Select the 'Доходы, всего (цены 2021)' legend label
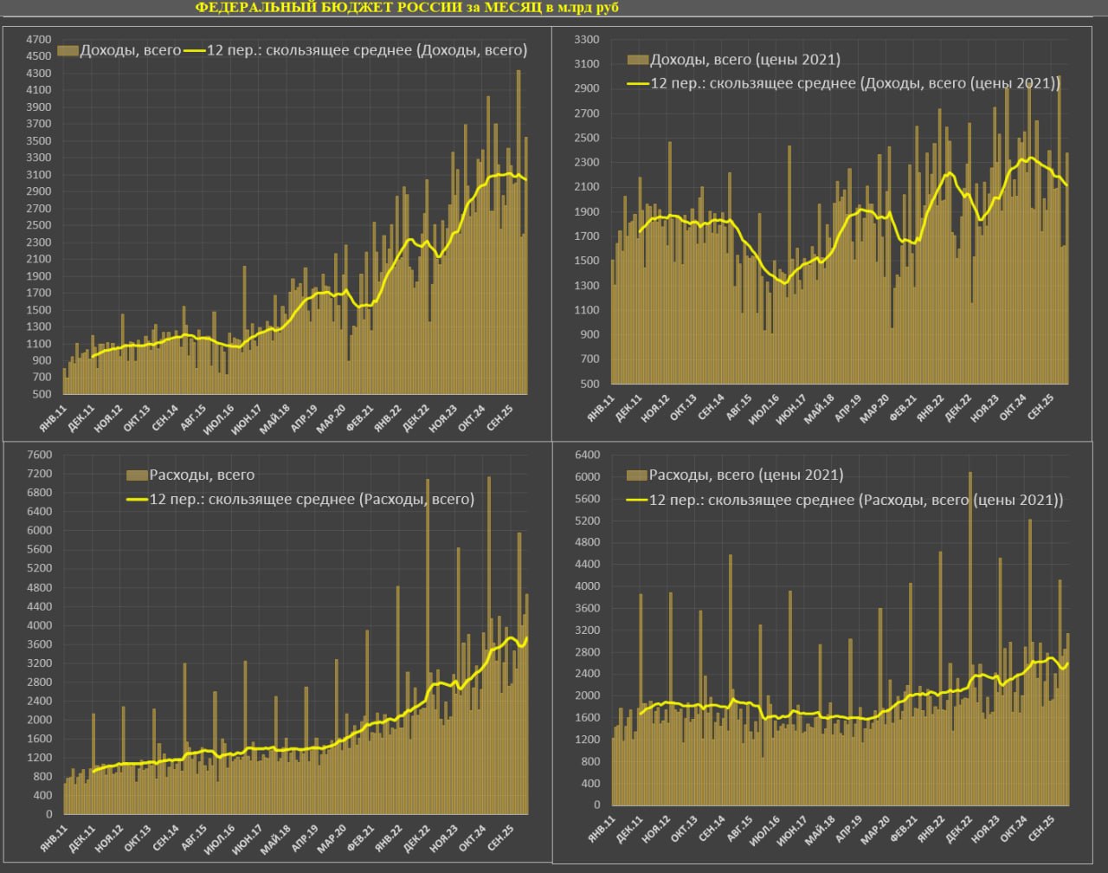The width and height of the screenshot is (1108, 873). (744, 60)
